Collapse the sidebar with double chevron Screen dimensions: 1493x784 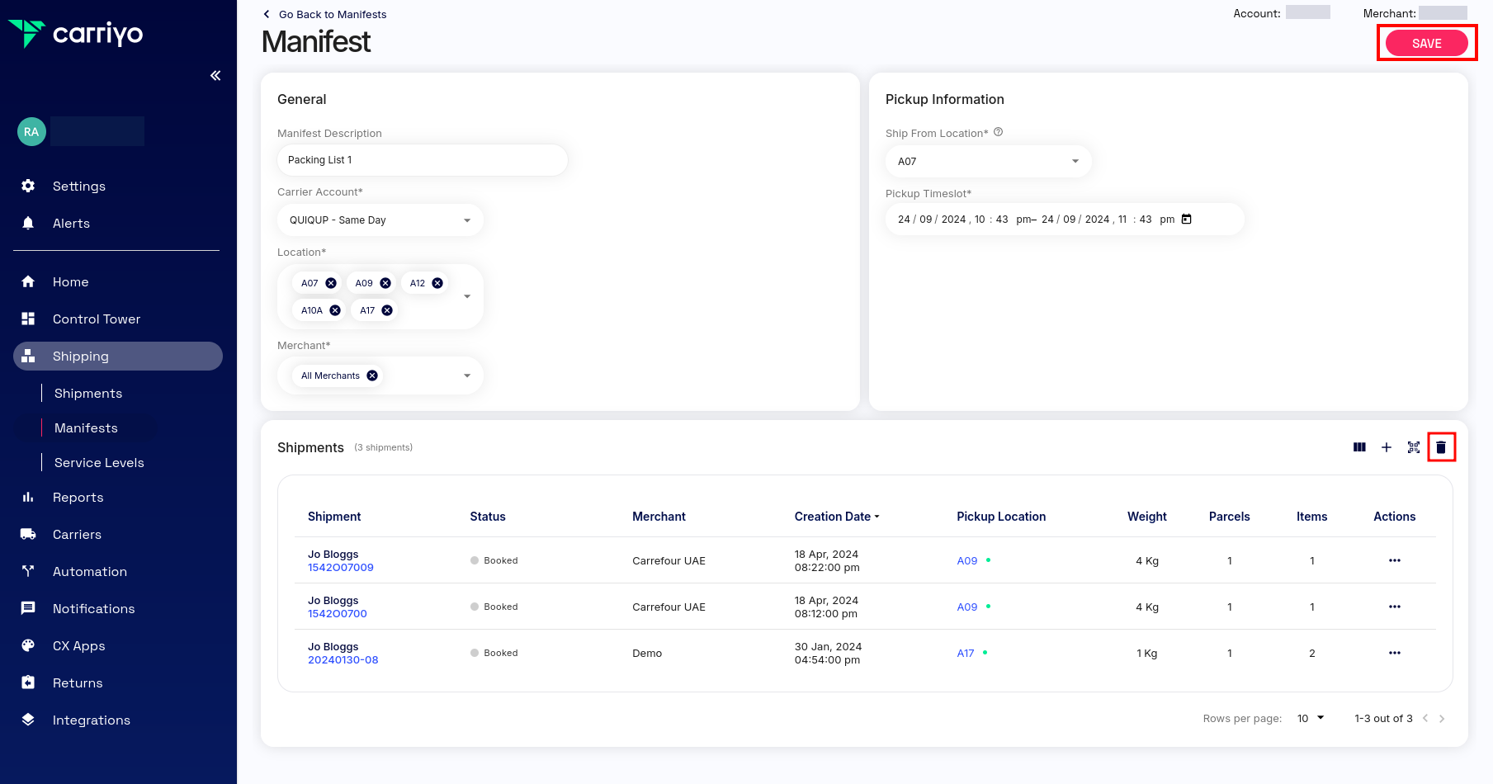(215, 76)
